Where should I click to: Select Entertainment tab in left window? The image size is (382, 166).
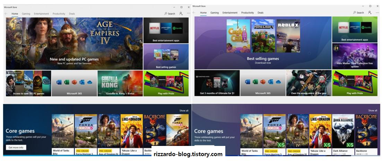point(41,14)
